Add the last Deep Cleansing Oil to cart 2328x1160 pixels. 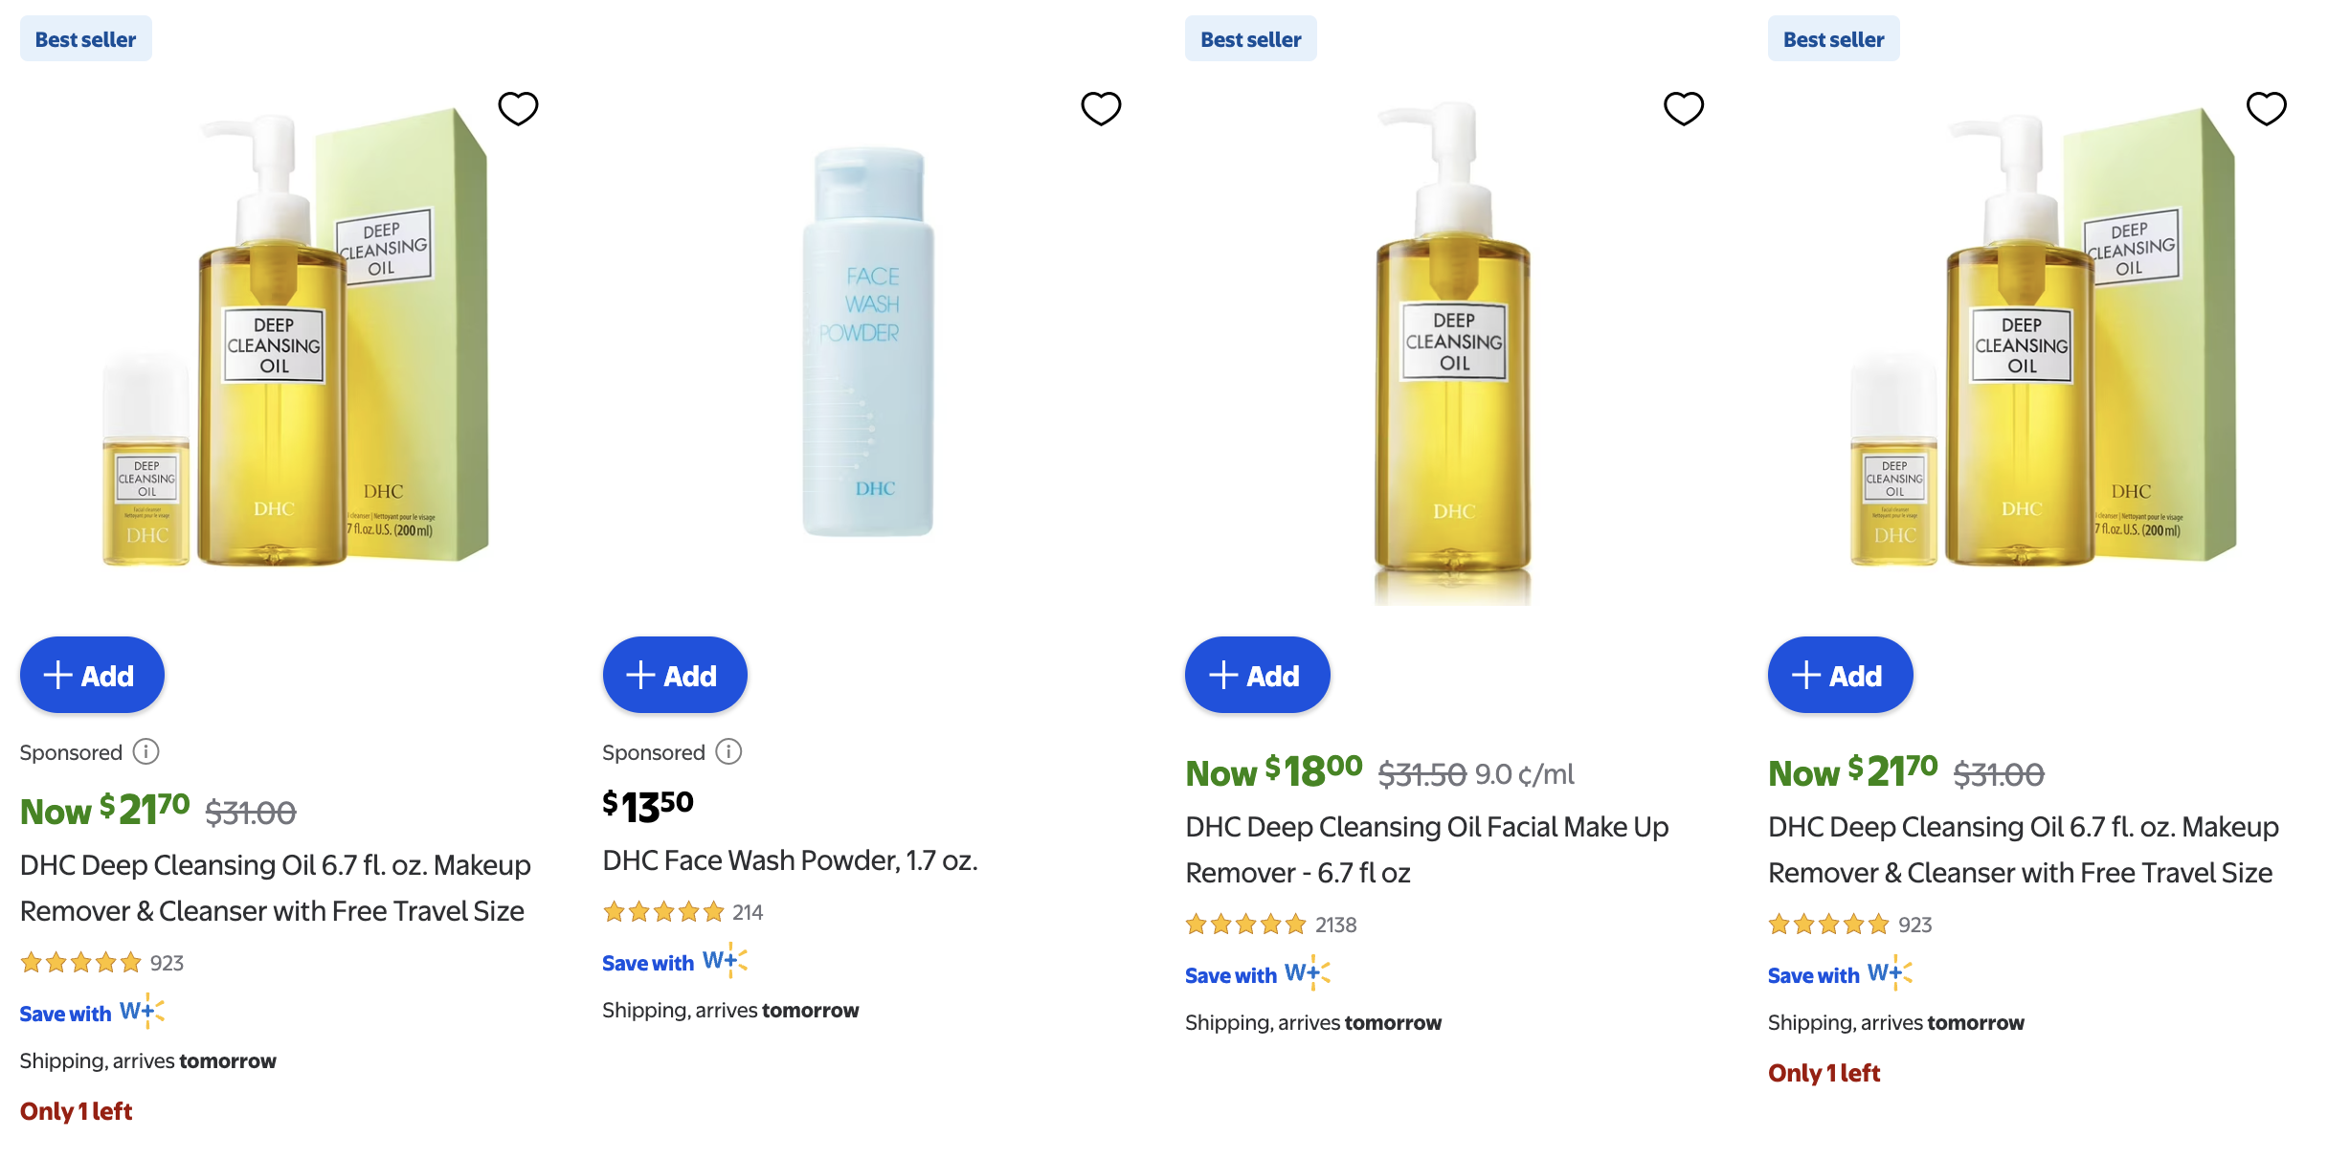1840,675
